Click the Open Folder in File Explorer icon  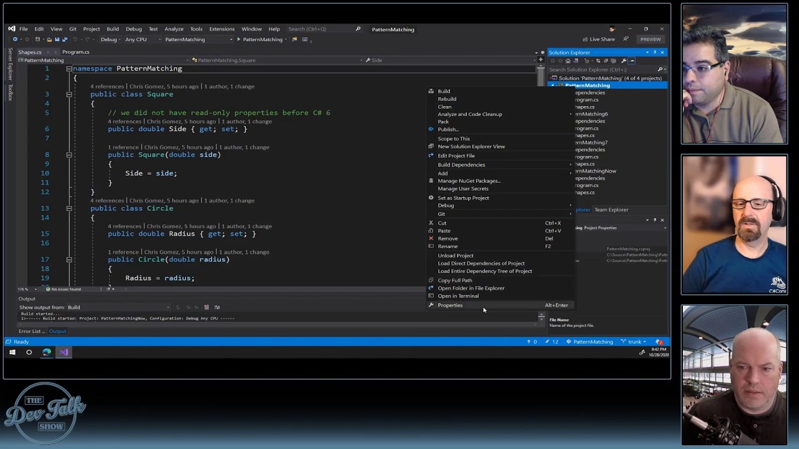click(431, 288)
